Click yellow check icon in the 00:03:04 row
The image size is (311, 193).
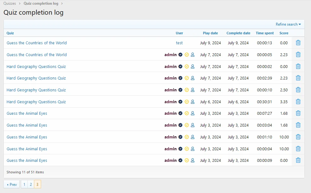click(x=187, y=125)
